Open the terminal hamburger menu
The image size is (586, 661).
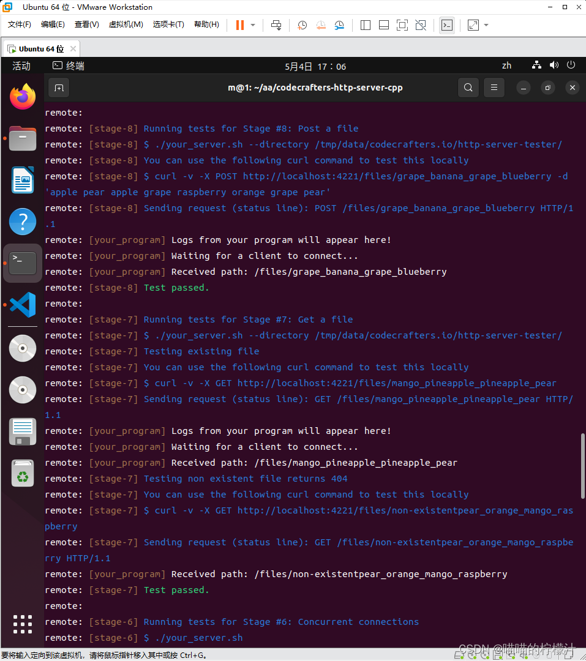(x=494, y=88)
